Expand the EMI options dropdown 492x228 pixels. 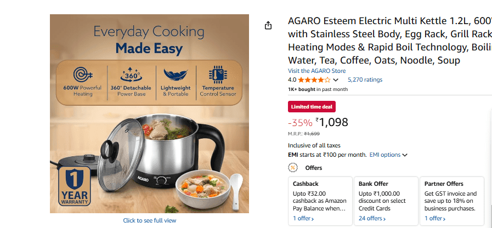[x=388, y=155]
